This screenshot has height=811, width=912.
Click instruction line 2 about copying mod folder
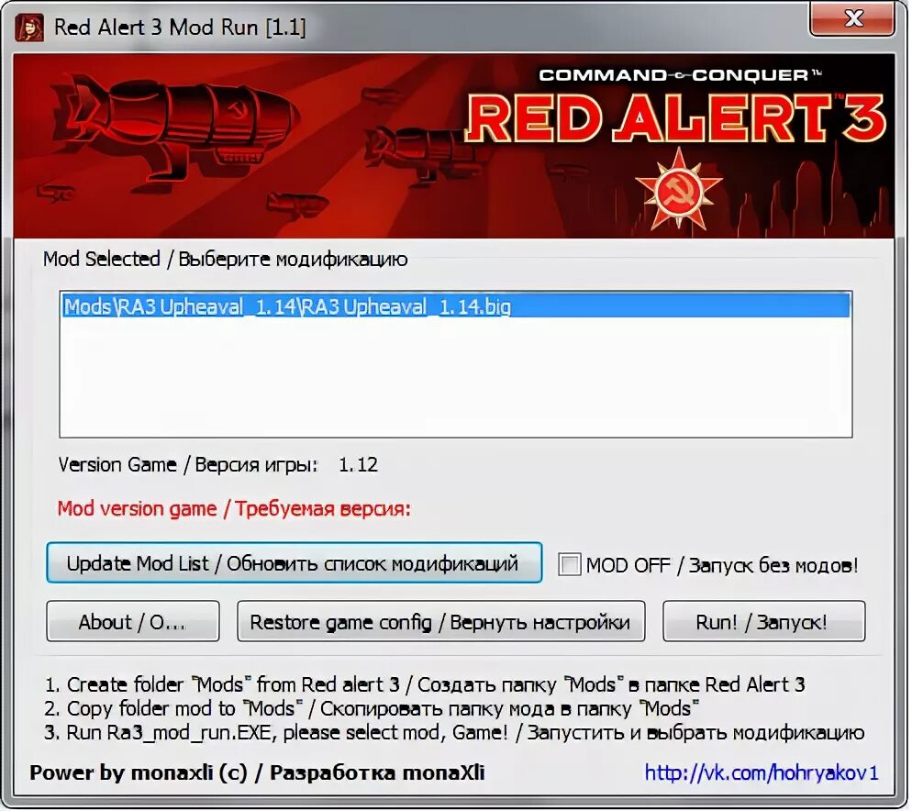(372, 708)
